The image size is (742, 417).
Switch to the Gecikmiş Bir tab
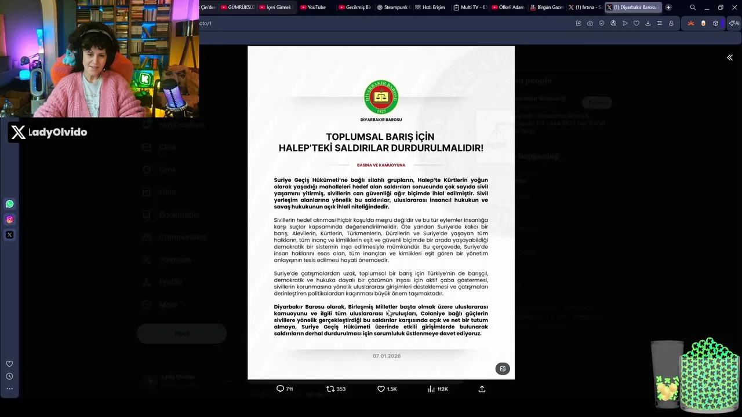355,8
